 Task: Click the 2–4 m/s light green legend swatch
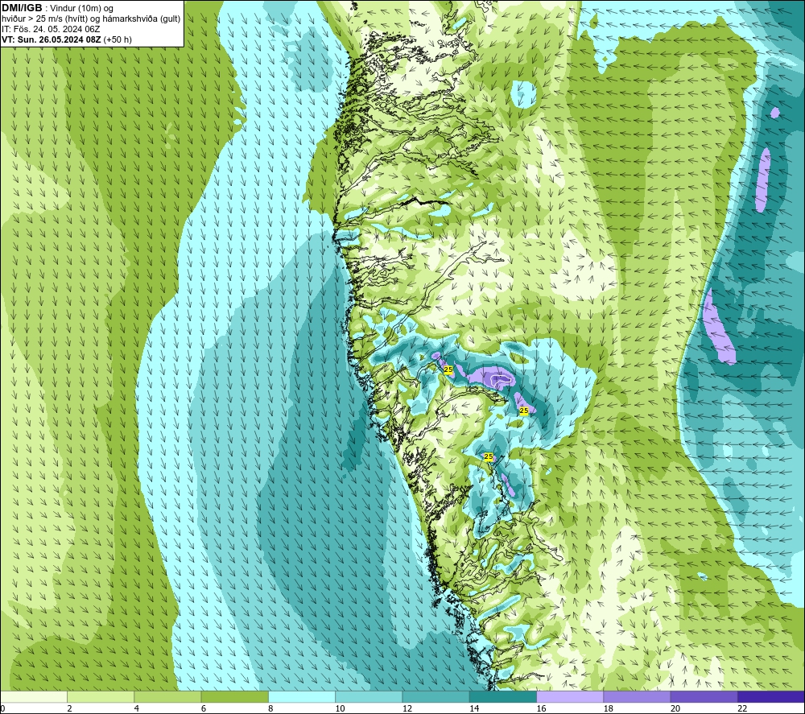(101, 696)
